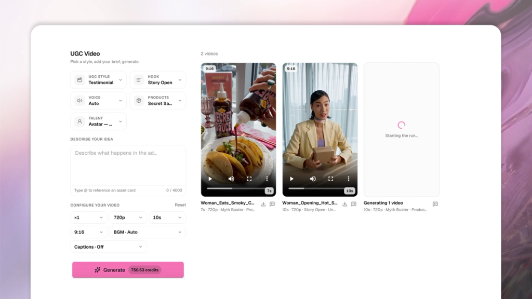Fullscreen the Woman_Opening_Hot video
This screenshot has height=299, width=532.
coord(330,179)
